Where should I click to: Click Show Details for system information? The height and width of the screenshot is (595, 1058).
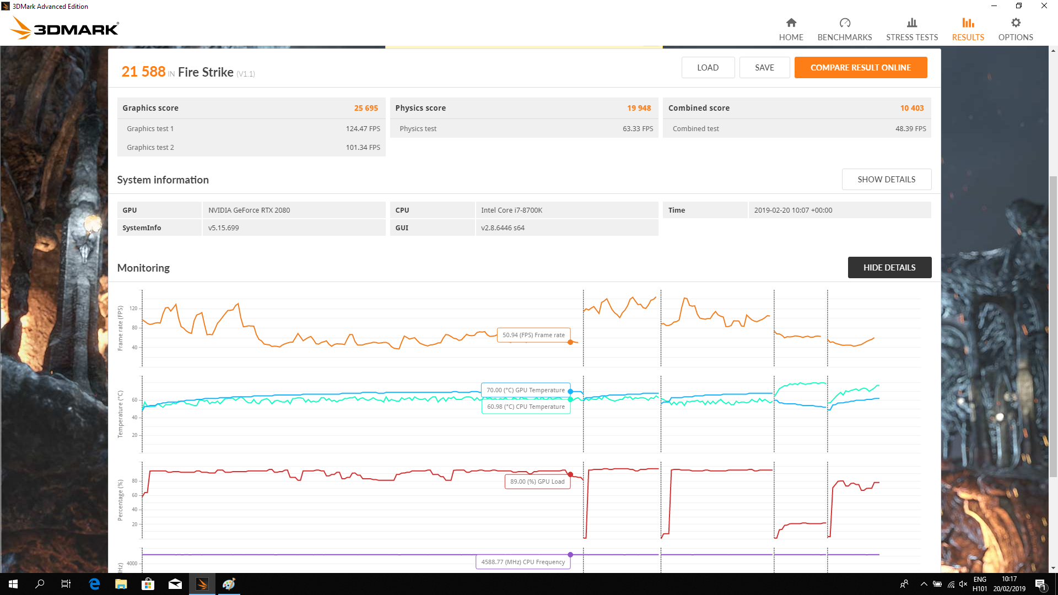coord(886,179)
